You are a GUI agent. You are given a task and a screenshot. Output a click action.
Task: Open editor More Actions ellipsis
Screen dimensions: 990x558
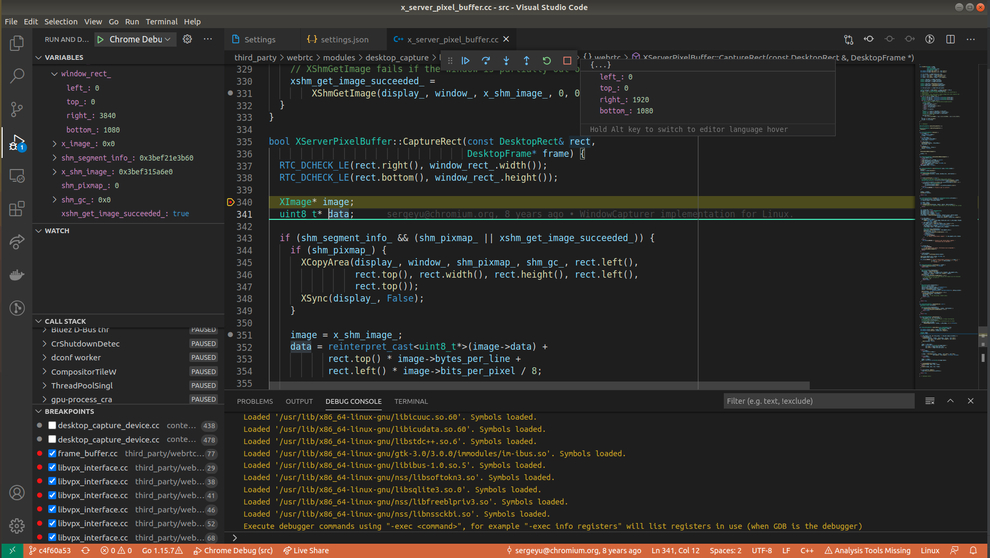pos(970,39)
